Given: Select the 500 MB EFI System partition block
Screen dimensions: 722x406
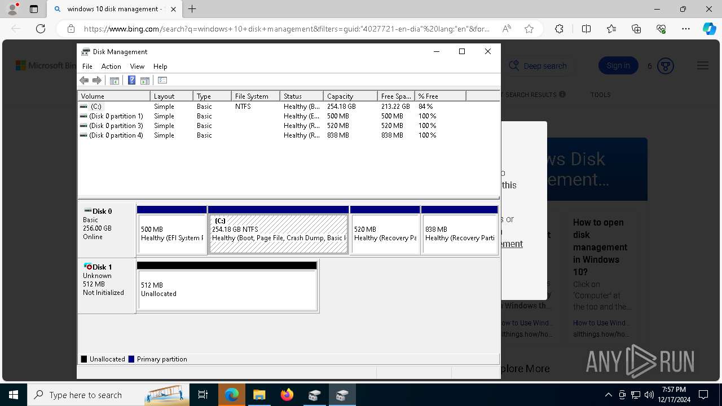Looking at the screenshot, I should [172, 230].
